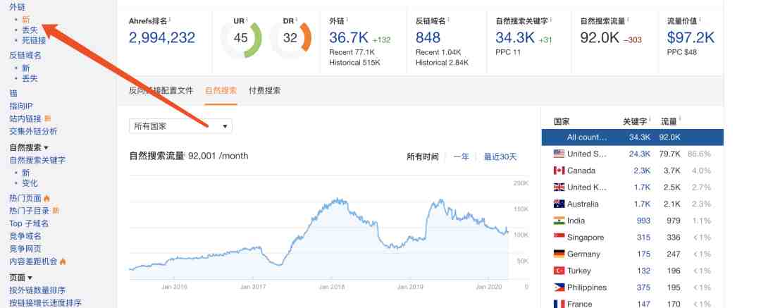Select the 自然搜索 tab above the chart
Image resolution: width=761 pixels, height=308 pixels.
coord(221,90)
